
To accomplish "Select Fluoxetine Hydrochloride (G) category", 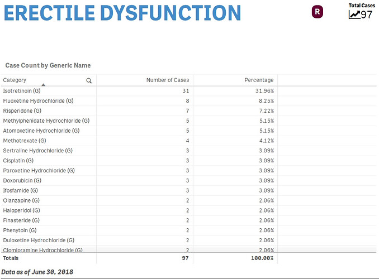I will pos(38,100).
